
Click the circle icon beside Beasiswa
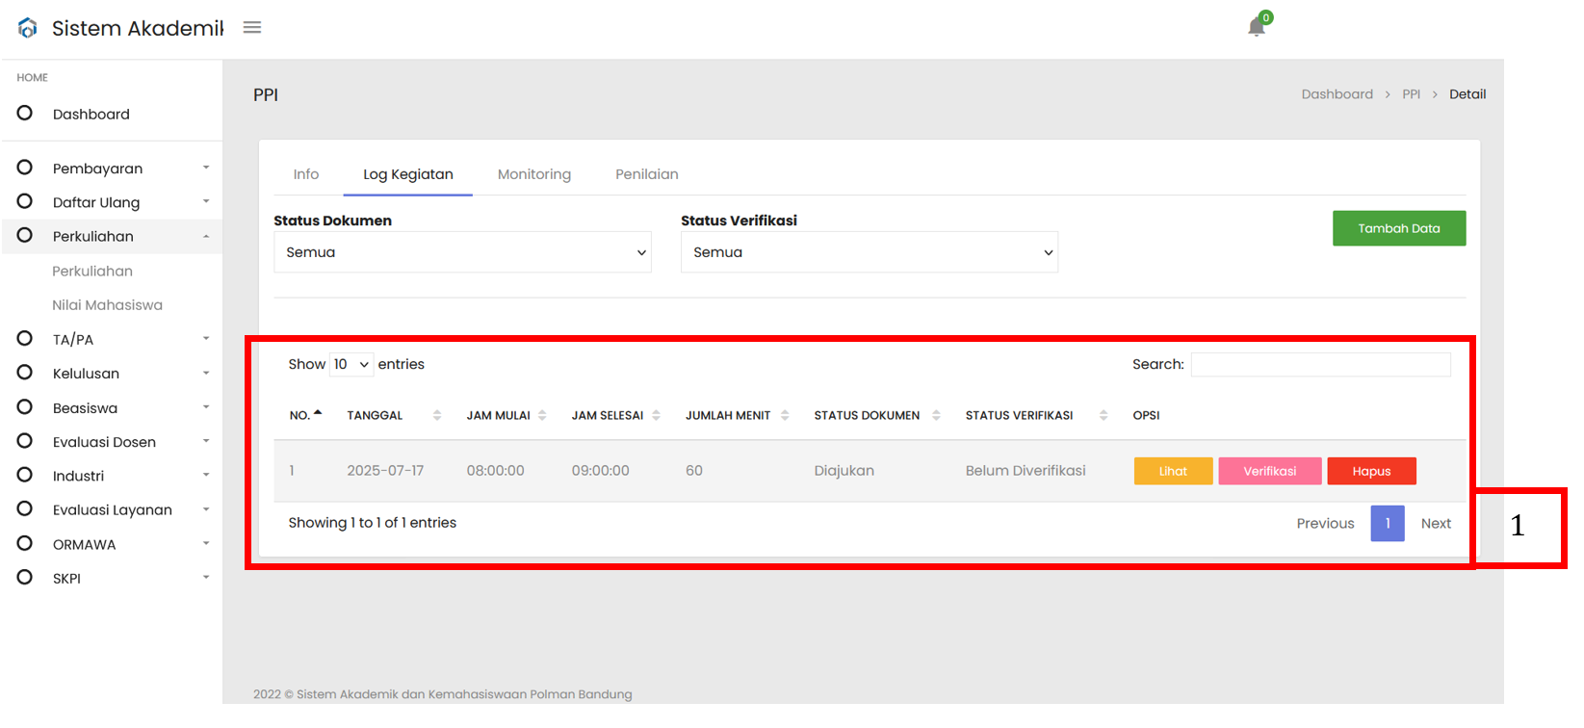click(25, 406)
